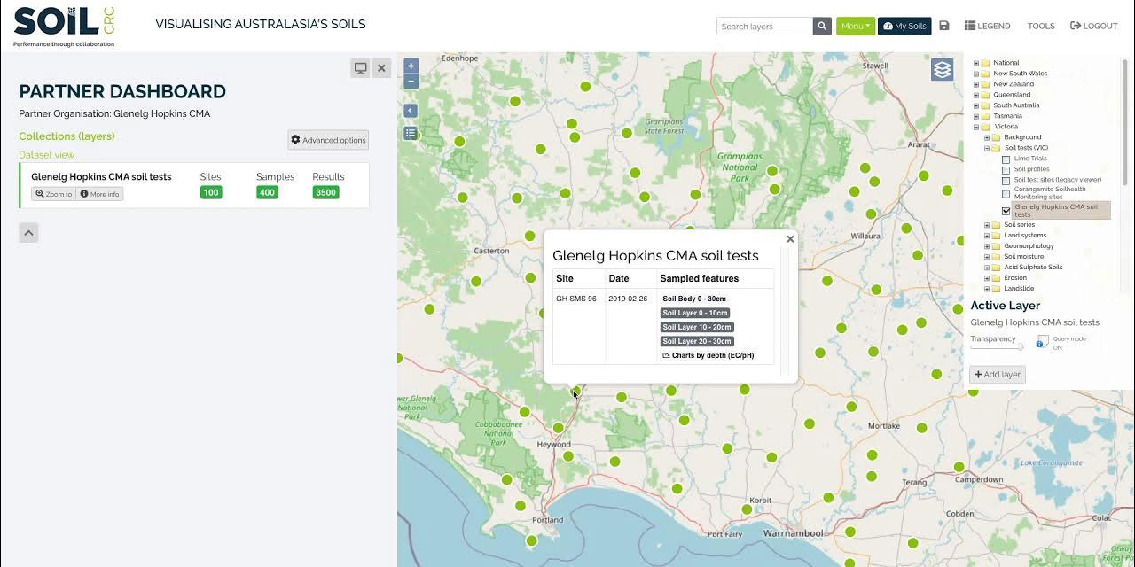Collapse the Soil tests (VIC) folder
Viewport: 1135px width, 567px height.
[x=987, y=148]
